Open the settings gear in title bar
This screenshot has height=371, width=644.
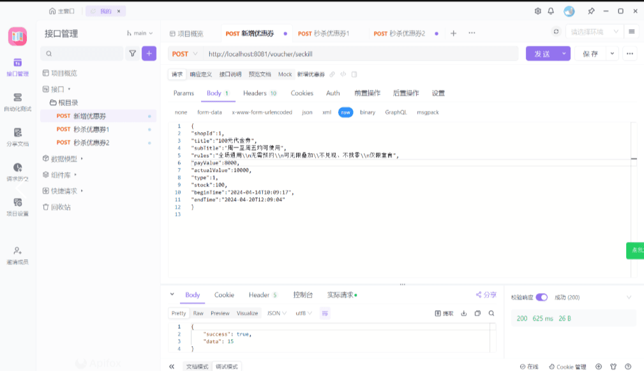[x=537, y=11]
